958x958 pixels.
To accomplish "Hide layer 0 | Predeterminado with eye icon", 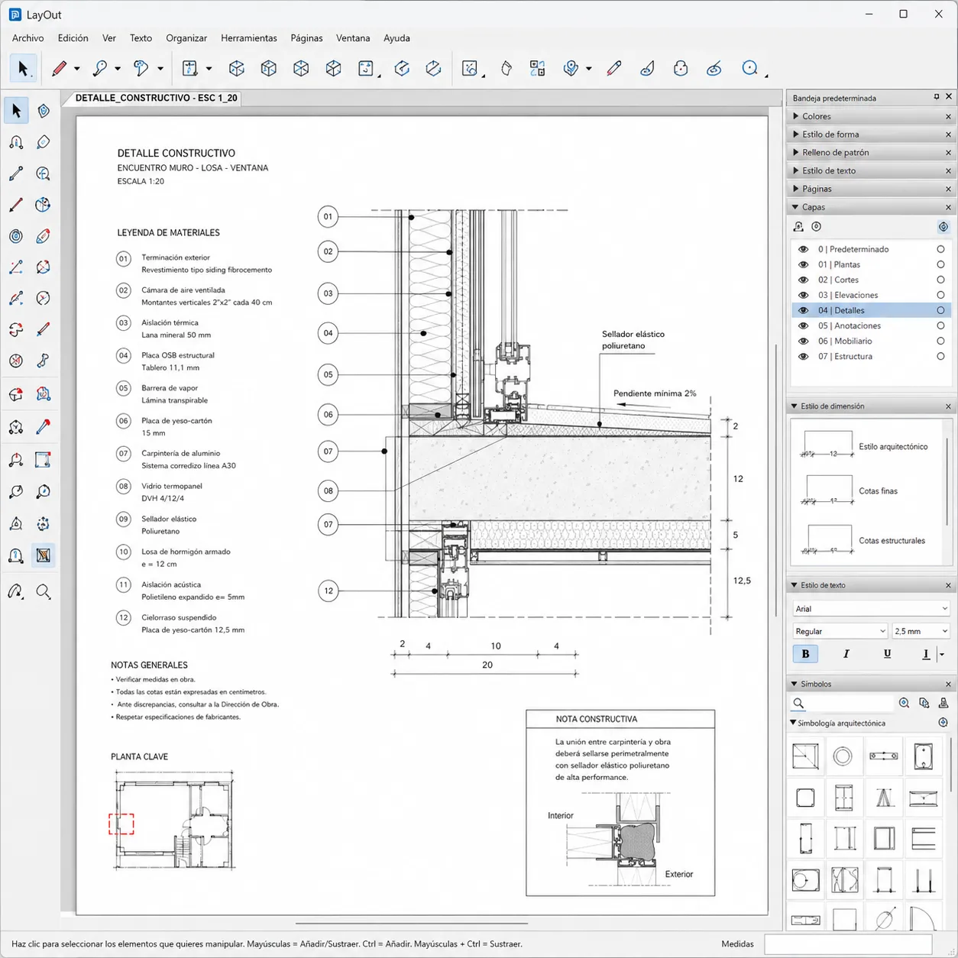I will (x=803, y=249).
